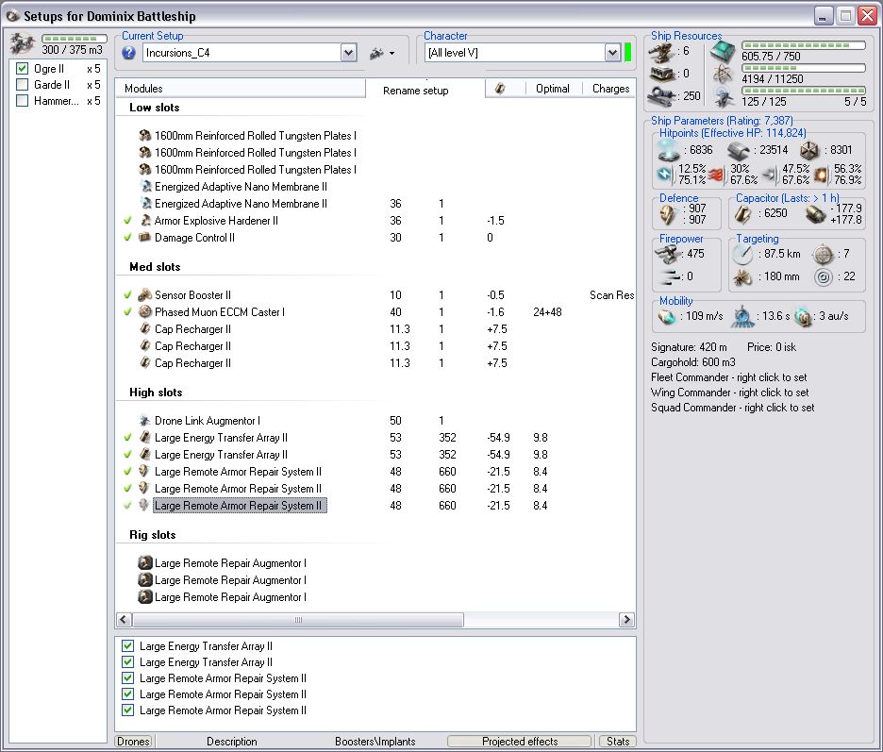
Task: Open the Description tab
Action: pyautogui.click(x=231, y=742)
